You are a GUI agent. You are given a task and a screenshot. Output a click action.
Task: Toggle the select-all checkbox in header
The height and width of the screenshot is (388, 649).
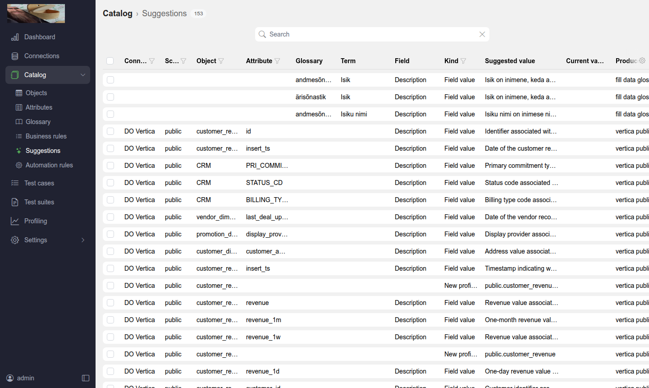point(110,61)
